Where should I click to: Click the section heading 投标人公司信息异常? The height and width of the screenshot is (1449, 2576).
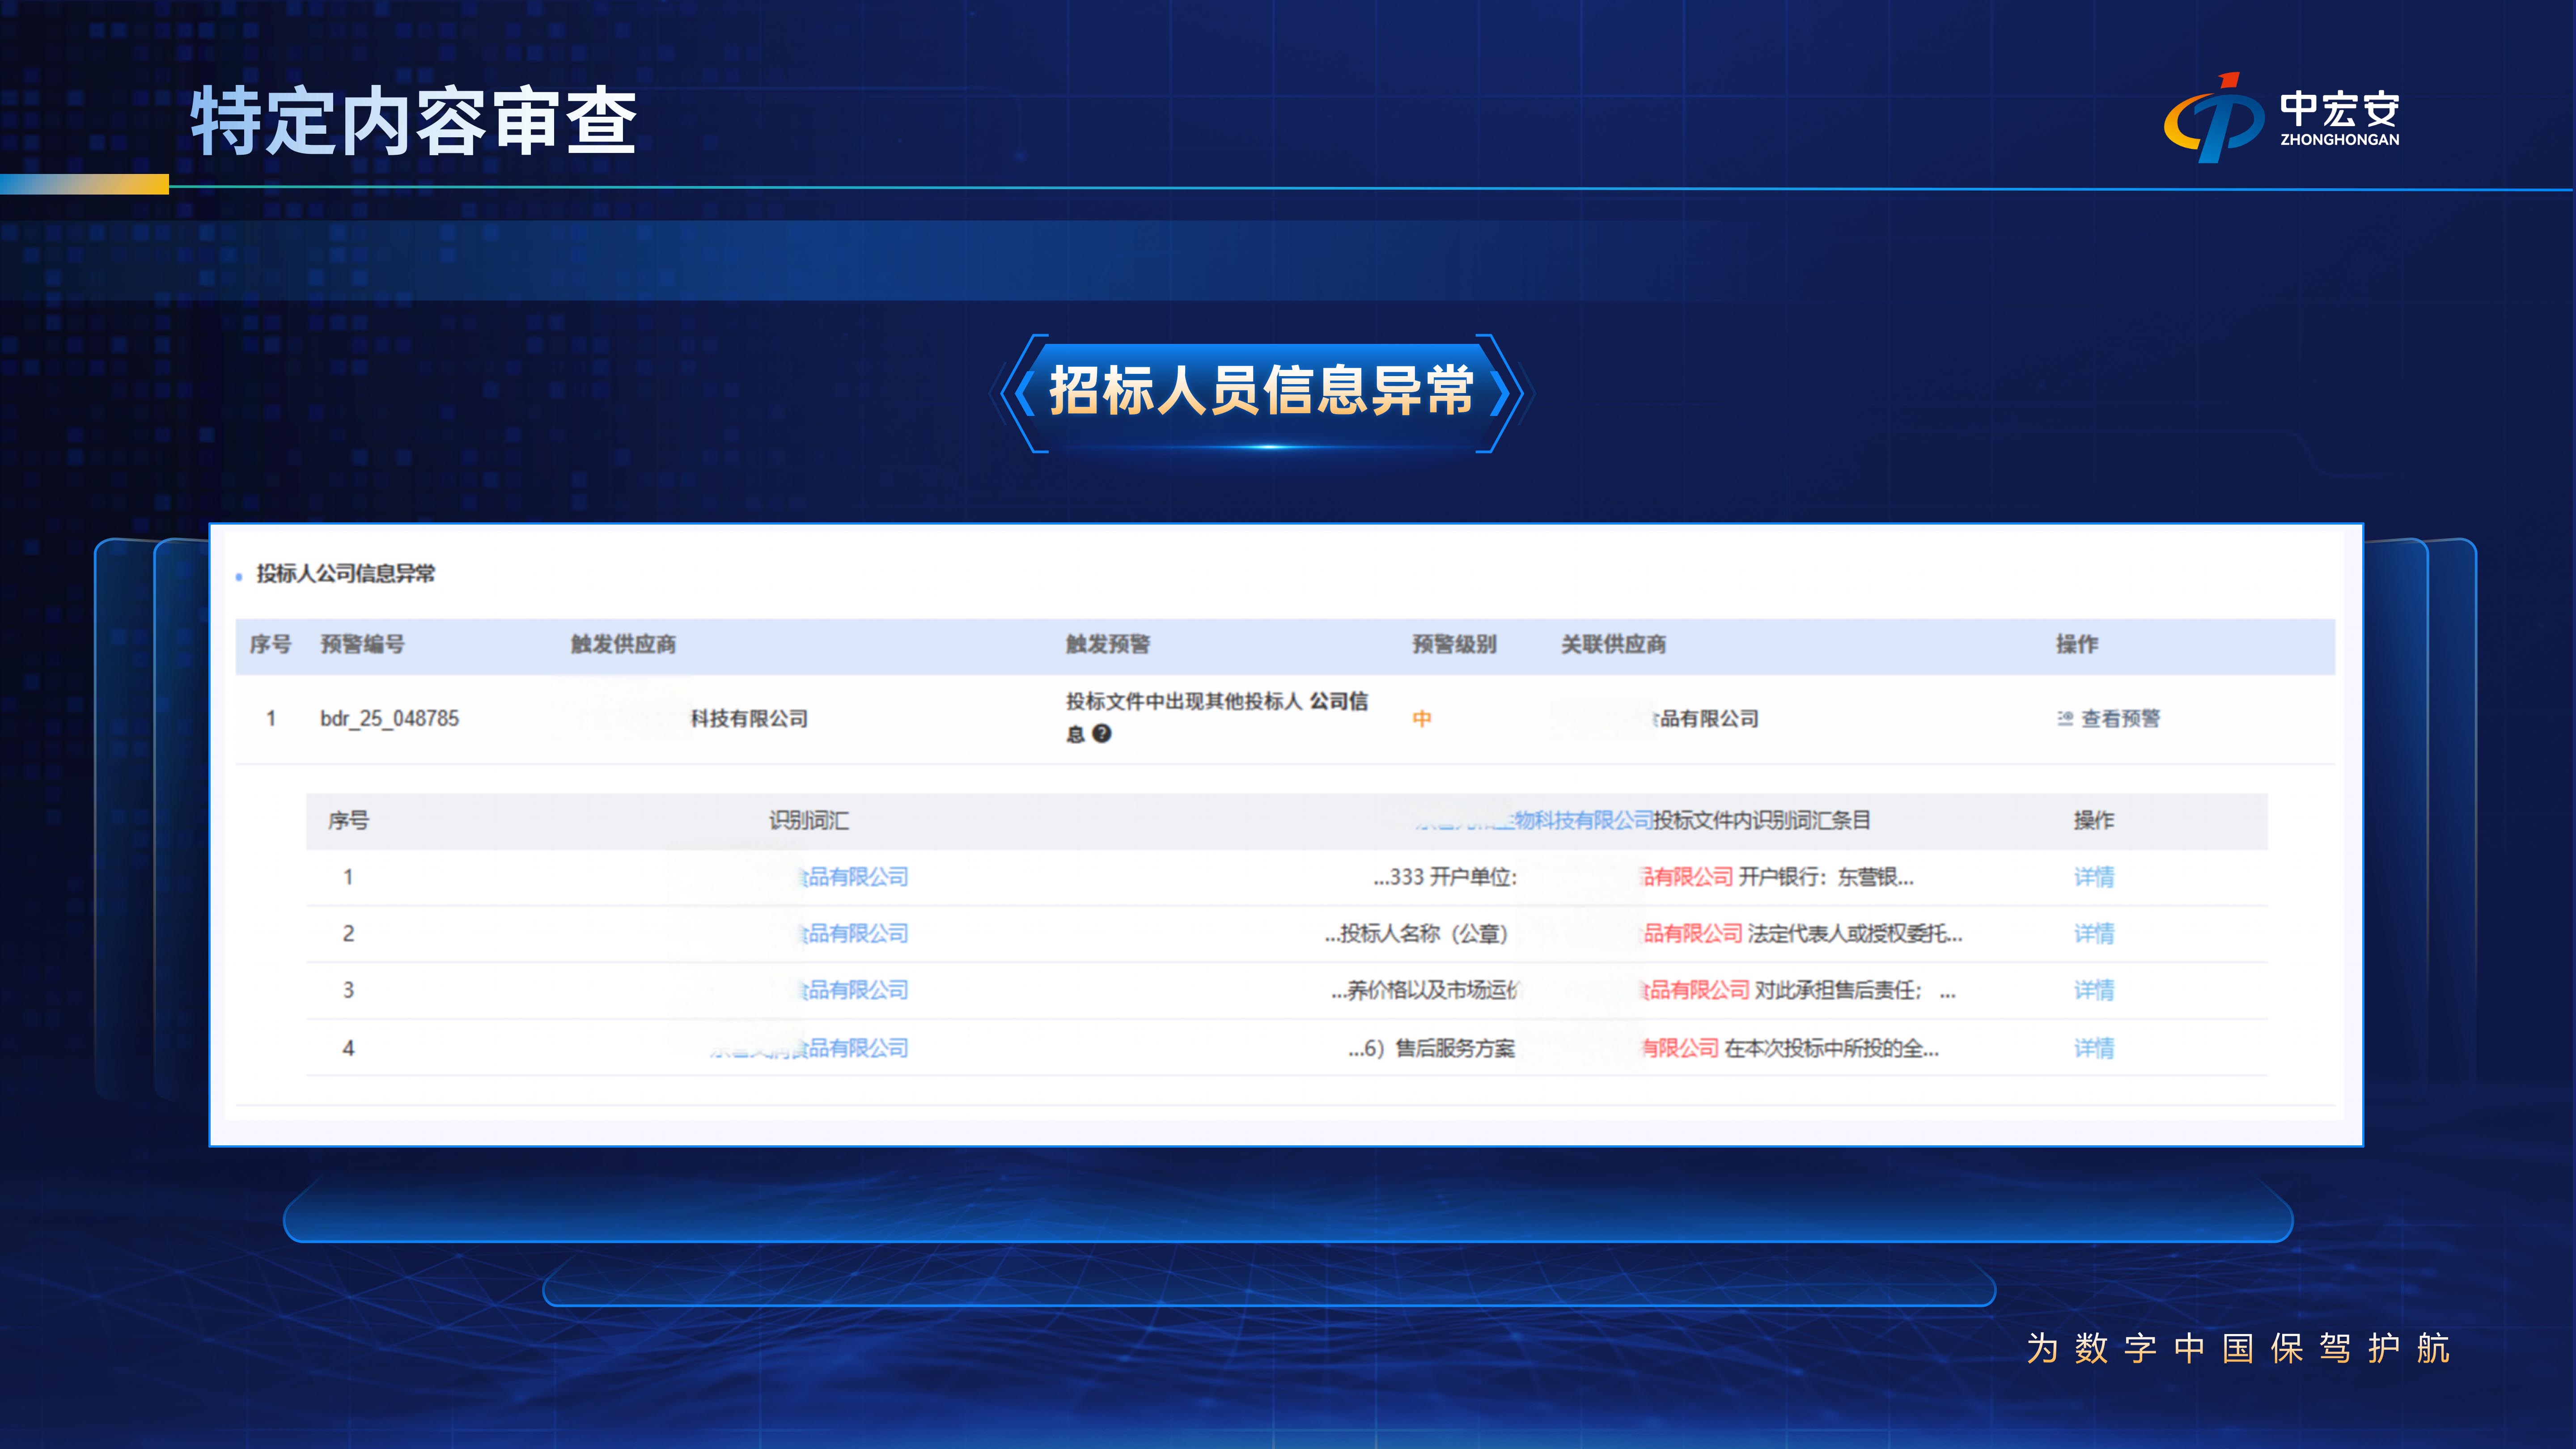click(x=346, y=573)
